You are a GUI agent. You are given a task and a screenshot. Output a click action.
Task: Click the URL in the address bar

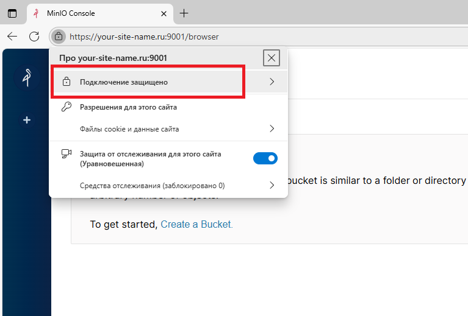pyautogui.click(x=144, y=37)
